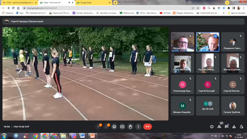Open the 'Ще 58 осіб' tile
Screen dimensions: 247x139
(207, 106)
